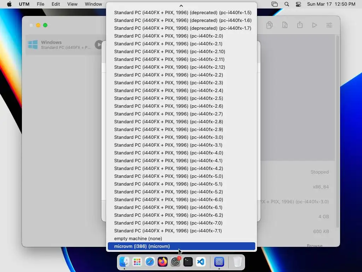Launch Firefox from the Dock

click(x=163, y=262)
